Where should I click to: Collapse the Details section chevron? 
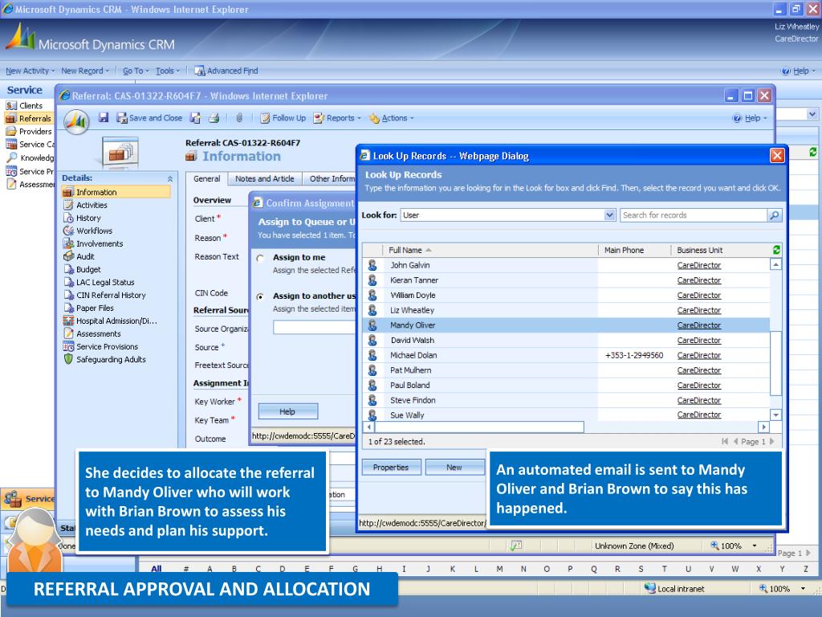(170, 179)
